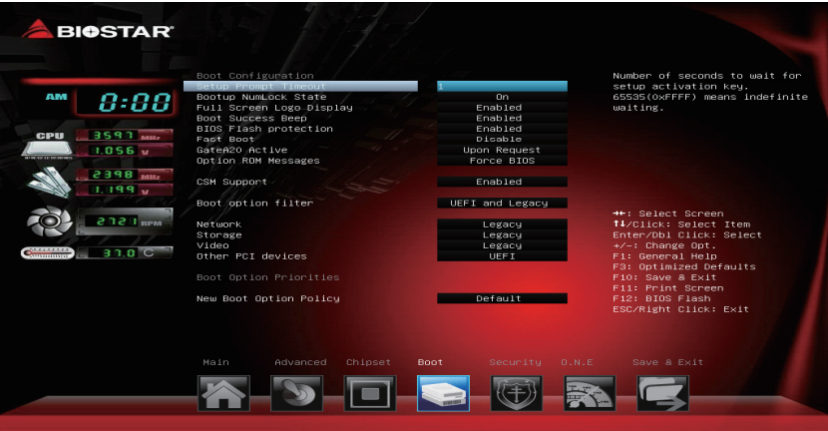The image size is (828, 431).
Task: Click the fan 2721 RPM readout
Action: coord(125,221)
